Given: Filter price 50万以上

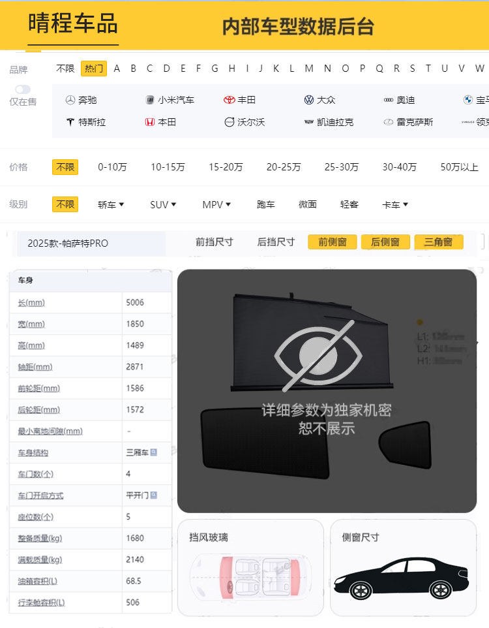Looking at the screenshot, I should [460, 167].
